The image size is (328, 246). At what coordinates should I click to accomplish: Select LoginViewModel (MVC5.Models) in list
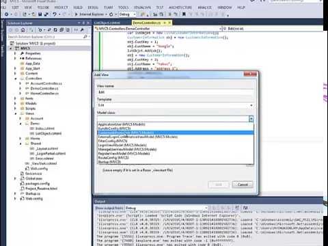[x=176, y=145]
